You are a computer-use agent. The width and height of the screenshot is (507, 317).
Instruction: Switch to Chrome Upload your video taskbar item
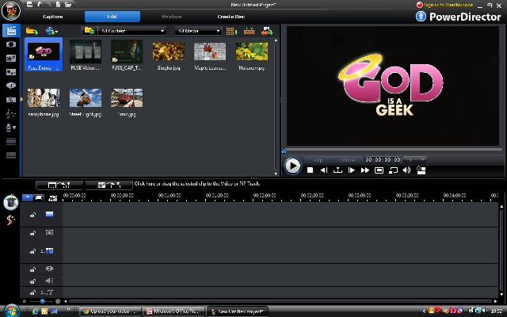pyautogui.click(x=111, y=311)
